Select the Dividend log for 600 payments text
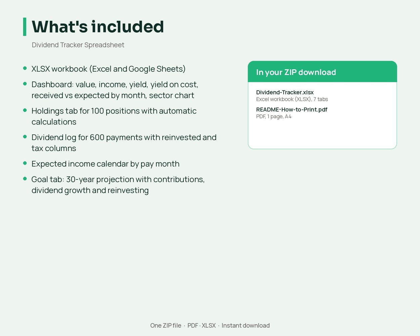 tap(124, 143)
